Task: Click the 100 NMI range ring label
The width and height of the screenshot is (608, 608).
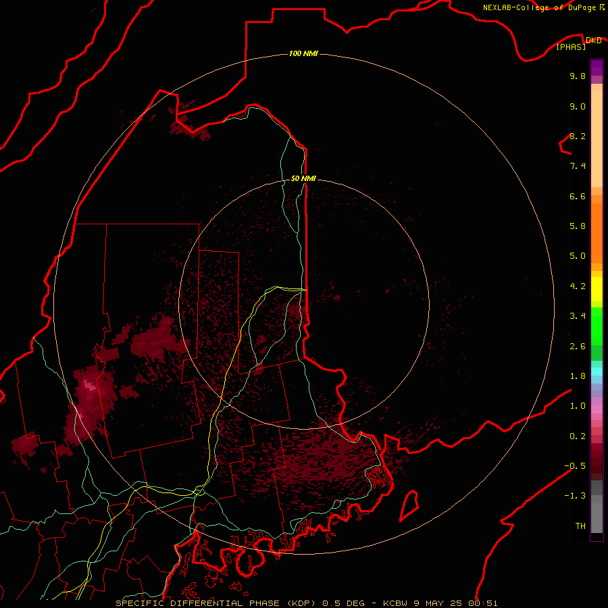Action: pos(303,53)
